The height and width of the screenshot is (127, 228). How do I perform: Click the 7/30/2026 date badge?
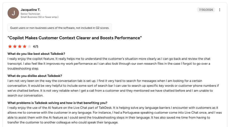(x=206, y=10)
